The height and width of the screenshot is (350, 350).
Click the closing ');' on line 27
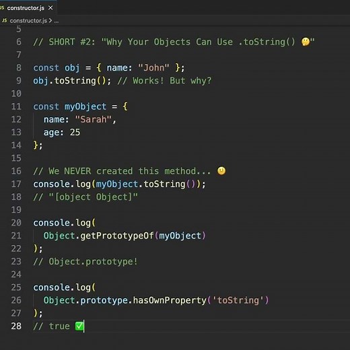pos(38,314)
